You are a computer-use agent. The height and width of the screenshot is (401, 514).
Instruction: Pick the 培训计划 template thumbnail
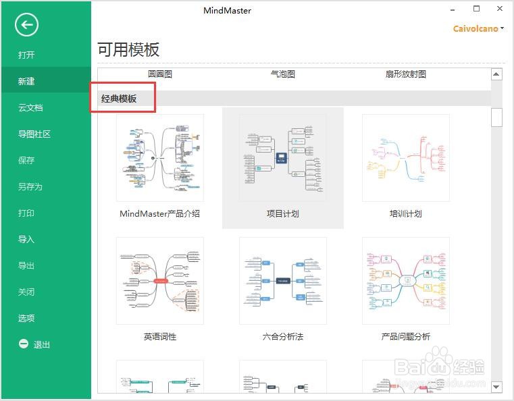pos(406,158)
